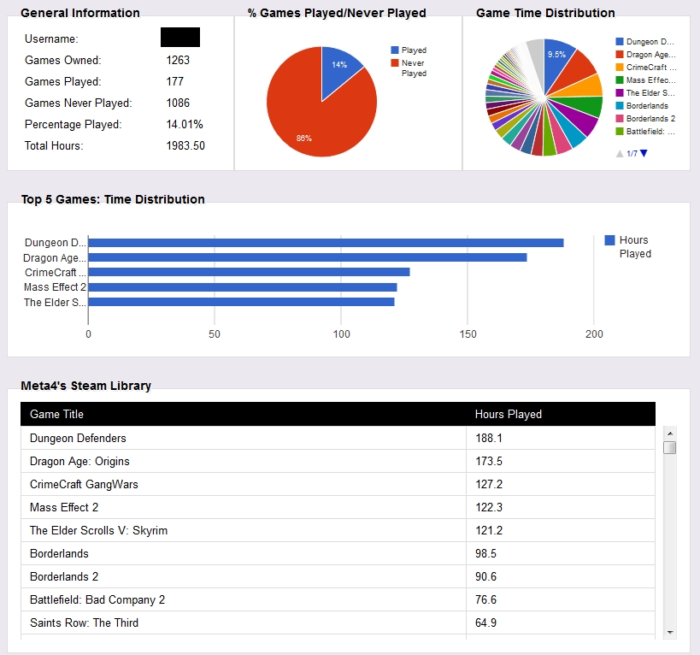Go to previous legend page with up arrow
This screenshot has height=655, width=700.
[x=620, y=154]
